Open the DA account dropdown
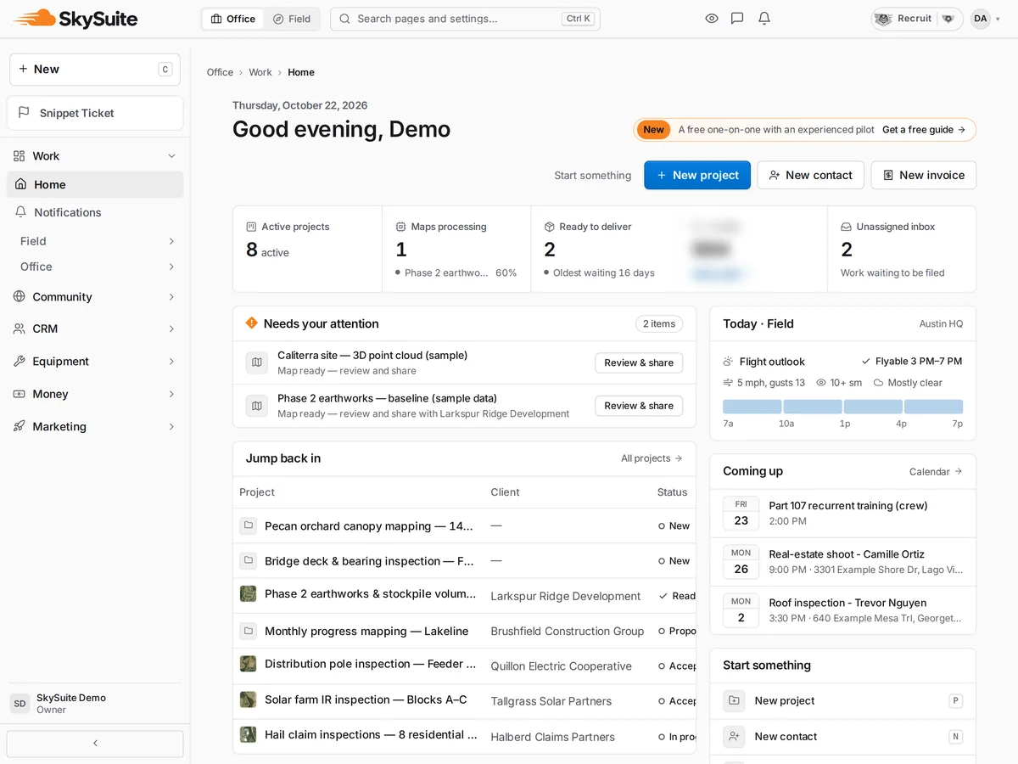 click(x=986, y=19)
